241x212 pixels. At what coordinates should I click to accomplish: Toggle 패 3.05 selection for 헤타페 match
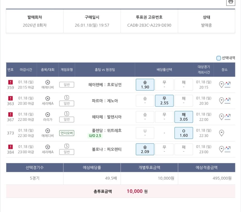(x=183, y=117)
